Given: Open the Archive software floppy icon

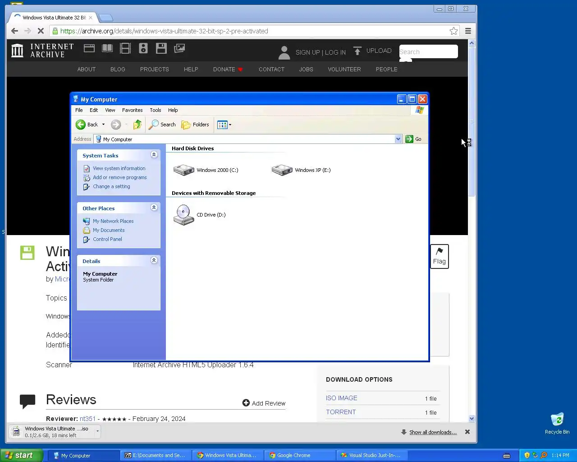Looking at the screenshot, I should 161,48.
